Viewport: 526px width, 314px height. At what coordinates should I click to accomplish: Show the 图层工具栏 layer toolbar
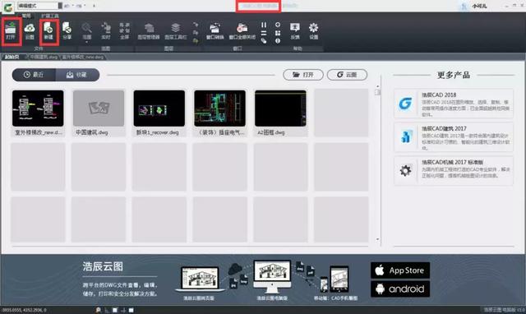click(x=175, y=31)
